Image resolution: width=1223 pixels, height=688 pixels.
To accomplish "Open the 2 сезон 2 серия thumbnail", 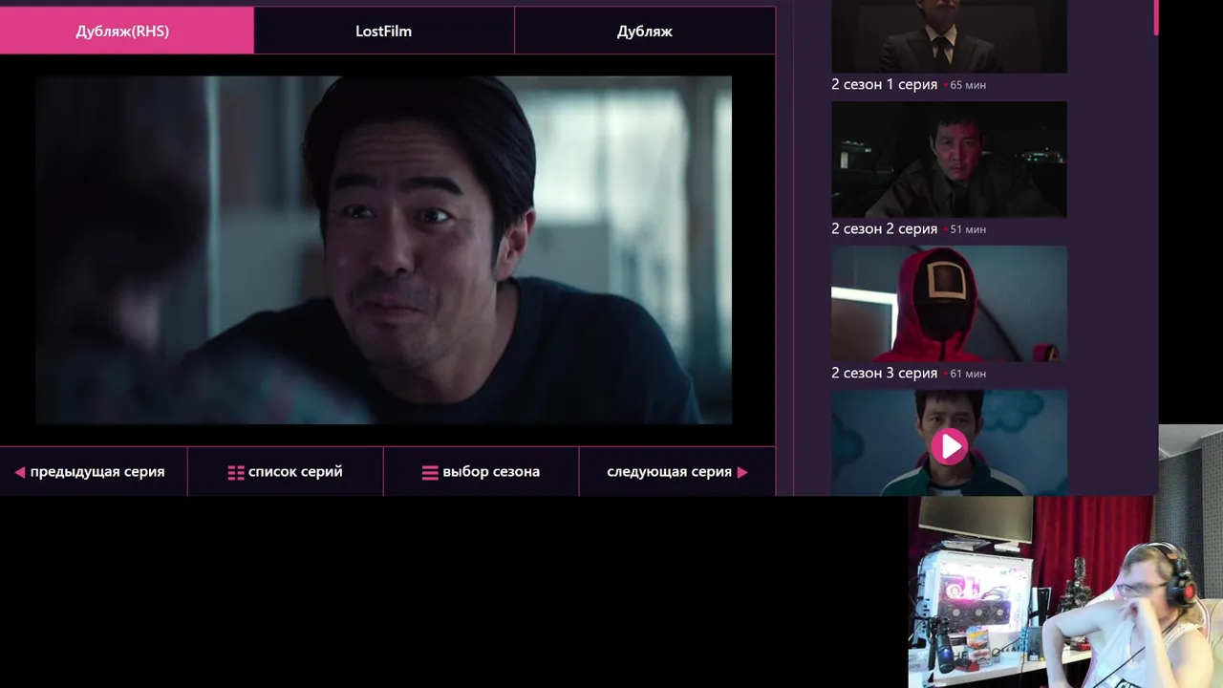I will pos(949,160).
